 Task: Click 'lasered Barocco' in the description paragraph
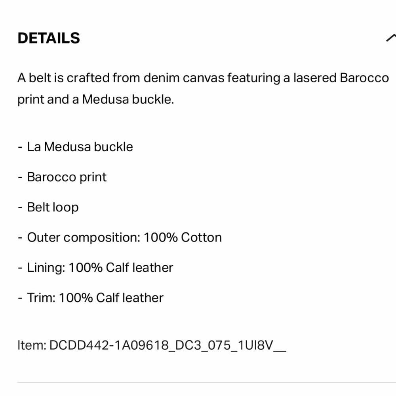[x=341, y=78]
